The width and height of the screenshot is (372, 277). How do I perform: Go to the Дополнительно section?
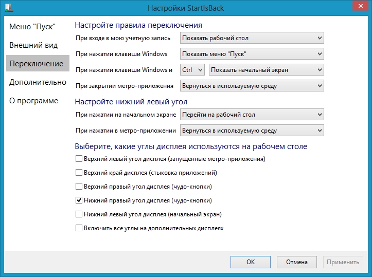38,82
